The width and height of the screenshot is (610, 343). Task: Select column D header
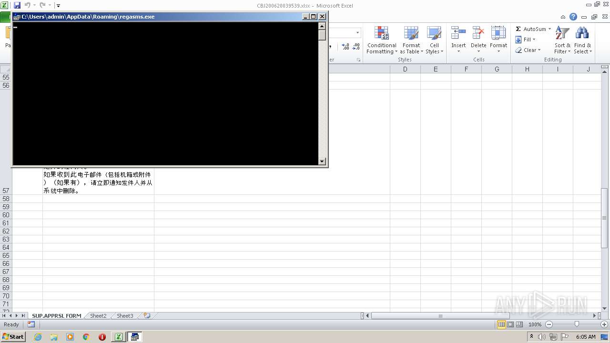tap(405, 69)
